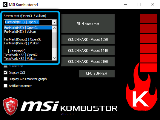Select TessMark X32 | Vulkan option
This screenshot has width=160, height=120.
(28, 59)
